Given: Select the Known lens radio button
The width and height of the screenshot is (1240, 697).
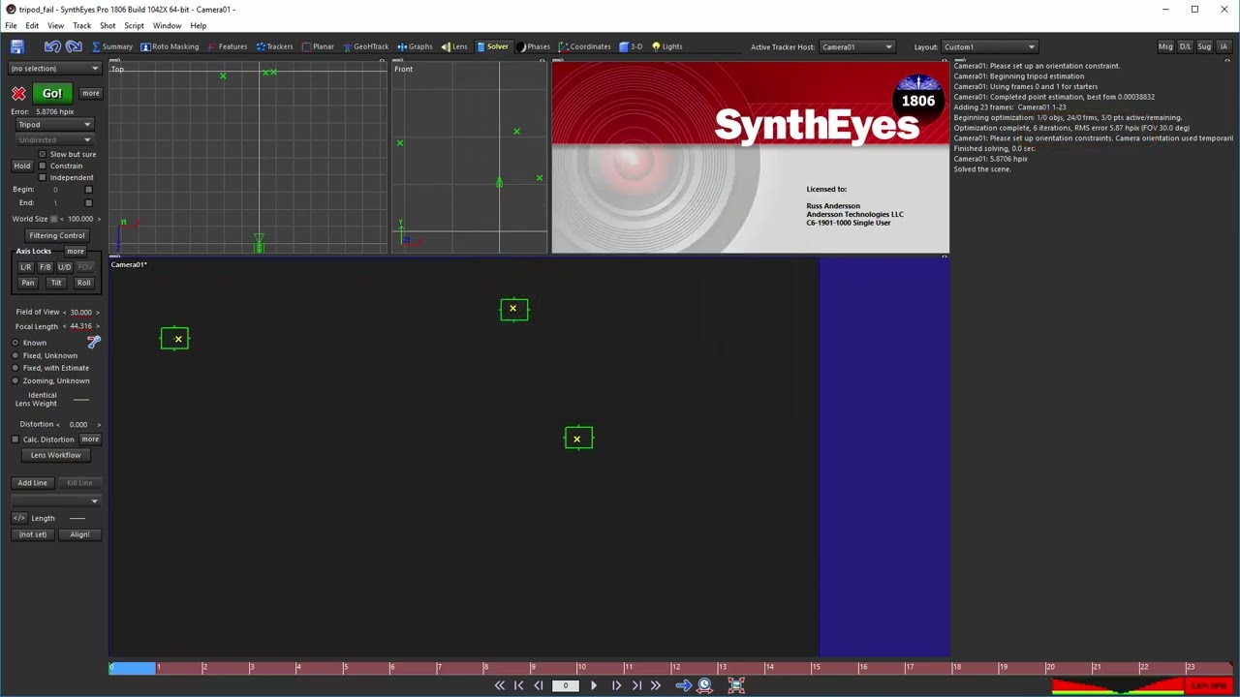Looking at the screenshot, I should pos(15,343).
